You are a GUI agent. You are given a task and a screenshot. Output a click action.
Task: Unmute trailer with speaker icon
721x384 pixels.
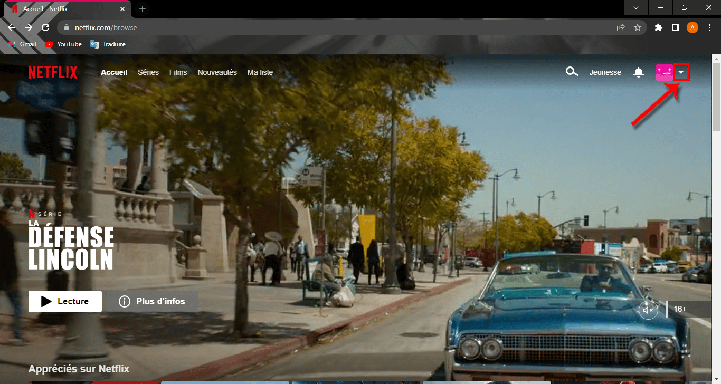[649, 310]
